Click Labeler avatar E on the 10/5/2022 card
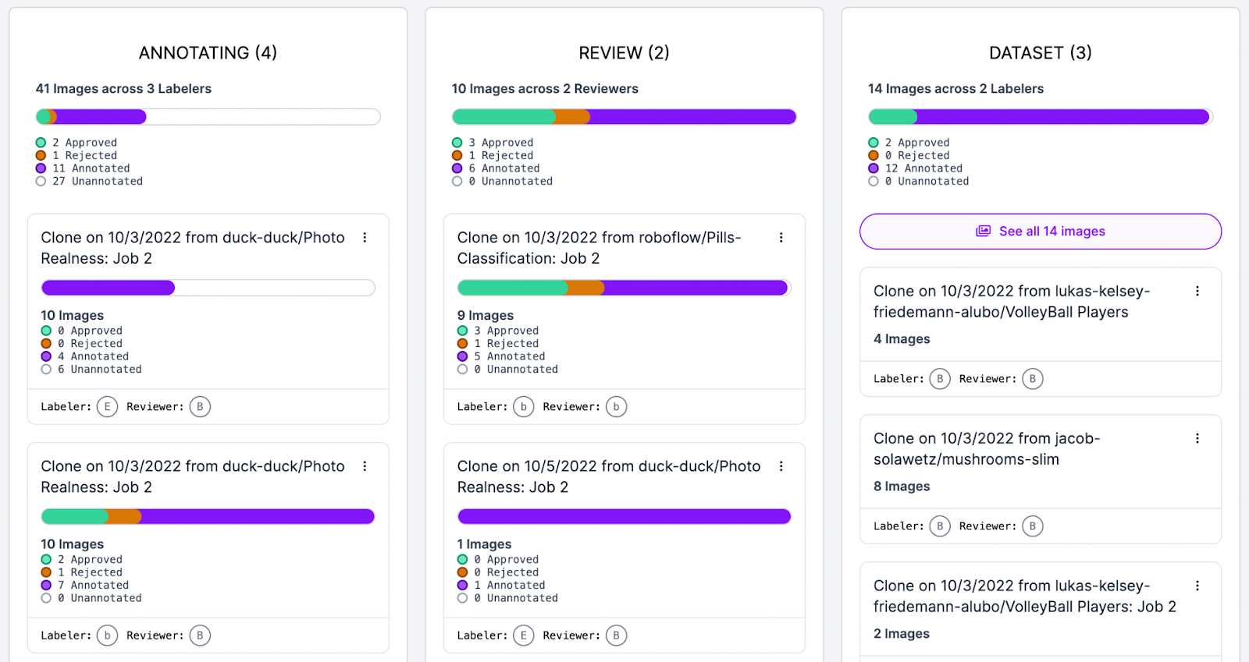This screenshot has width=1249, height=662. [524, 635]
